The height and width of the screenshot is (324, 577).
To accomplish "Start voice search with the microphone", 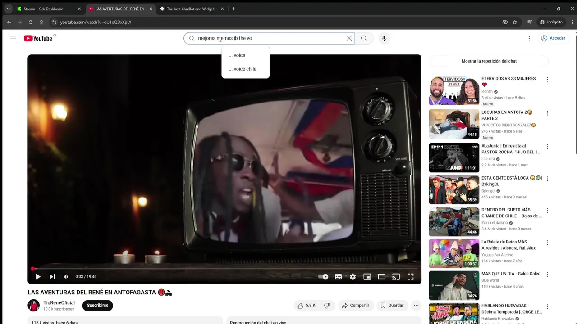I will point(384,38).
